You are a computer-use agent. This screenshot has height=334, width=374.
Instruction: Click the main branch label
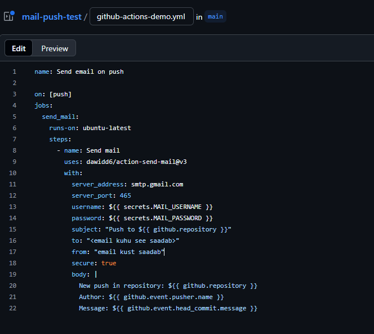(215, 17)
